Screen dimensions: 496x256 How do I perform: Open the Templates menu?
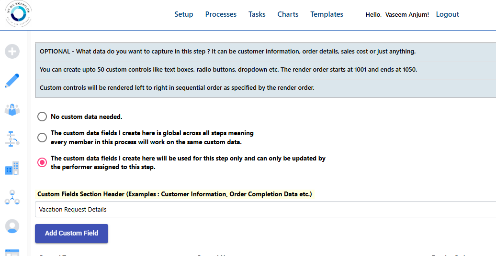(327, 14)
